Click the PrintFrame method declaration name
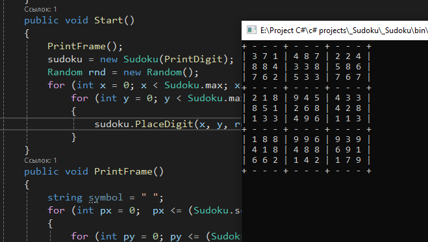 (123, 172)
